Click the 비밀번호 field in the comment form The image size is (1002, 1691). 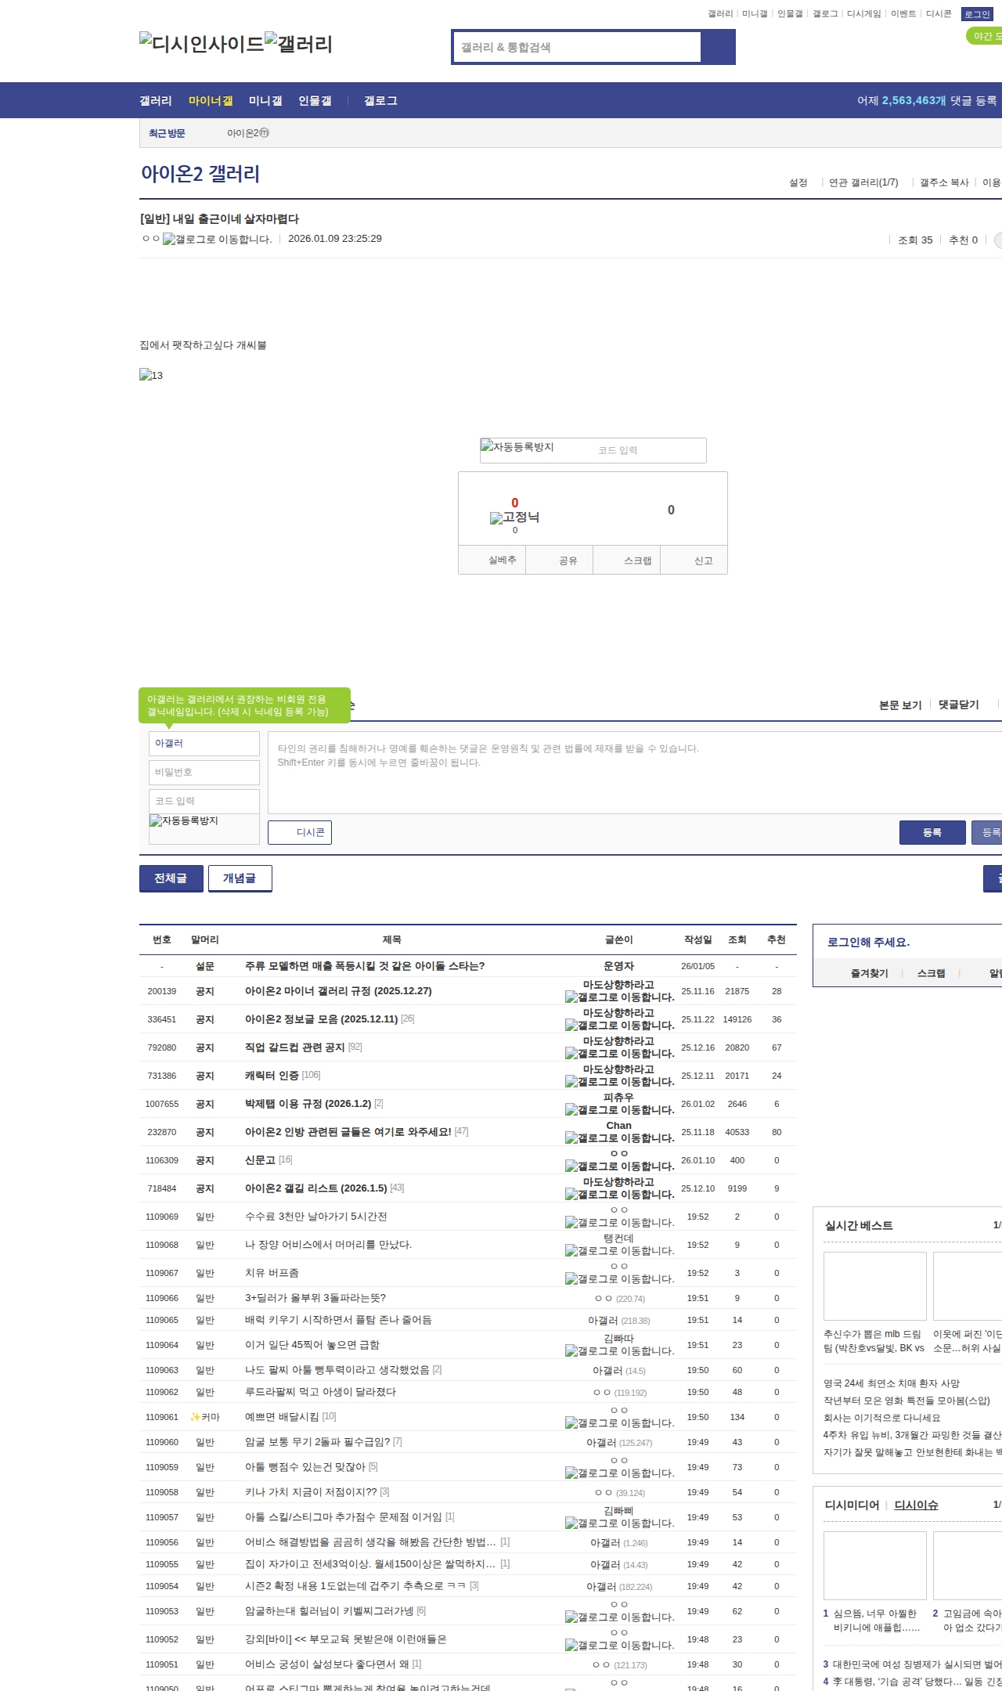pyautogui.click(x=204, y=772)
